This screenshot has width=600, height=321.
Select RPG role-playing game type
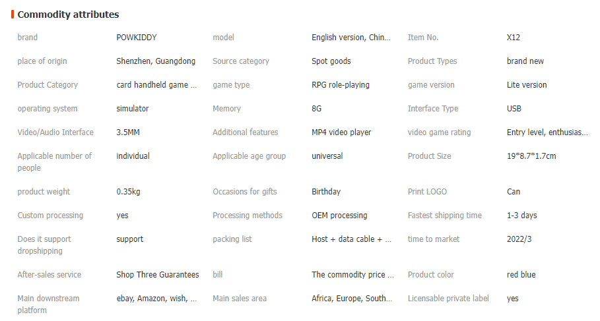click(x=341, y=85)
